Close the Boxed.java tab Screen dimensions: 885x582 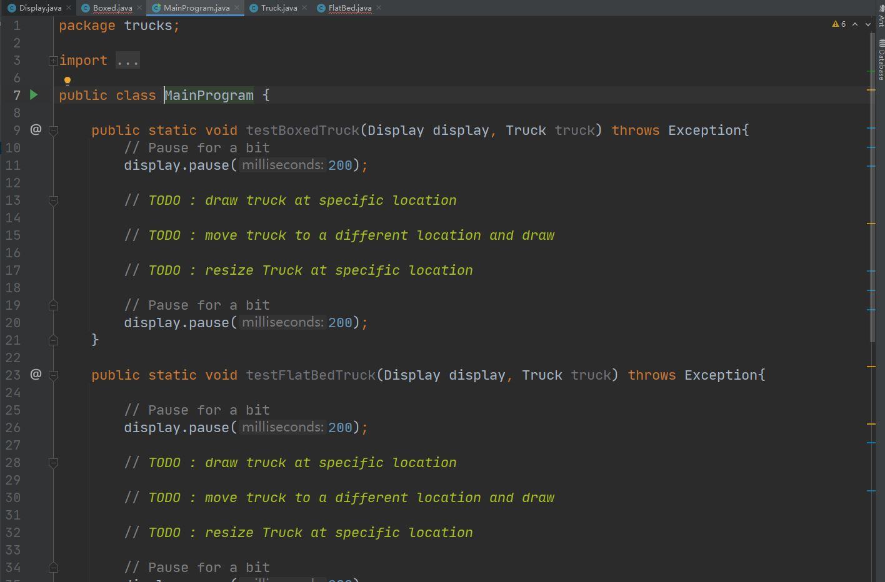(139, 8)
